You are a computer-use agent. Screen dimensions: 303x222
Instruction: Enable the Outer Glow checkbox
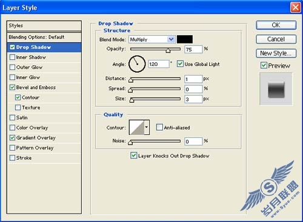[12, 67]
